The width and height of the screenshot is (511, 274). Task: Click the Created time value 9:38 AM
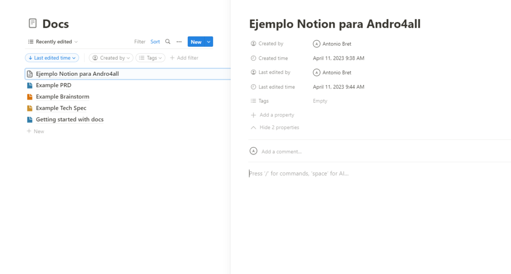(x=339, y=58)
